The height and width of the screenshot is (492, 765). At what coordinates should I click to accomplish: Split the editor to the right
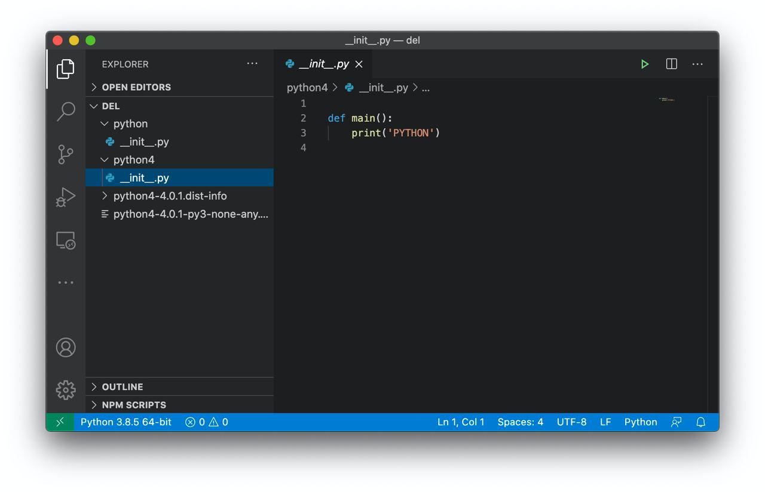(x=671, y=64)
